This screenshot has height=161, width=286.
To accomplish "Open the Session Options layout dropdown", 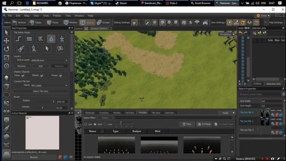I will point(101,29).
